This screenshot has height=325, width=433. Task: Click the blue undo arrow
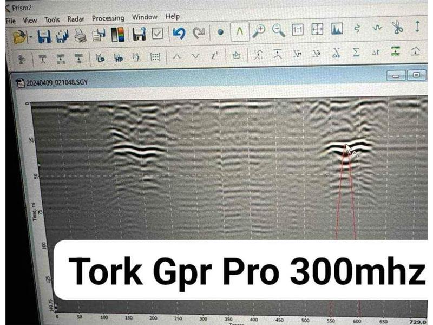pyautogui.click(x=179, y=33)
